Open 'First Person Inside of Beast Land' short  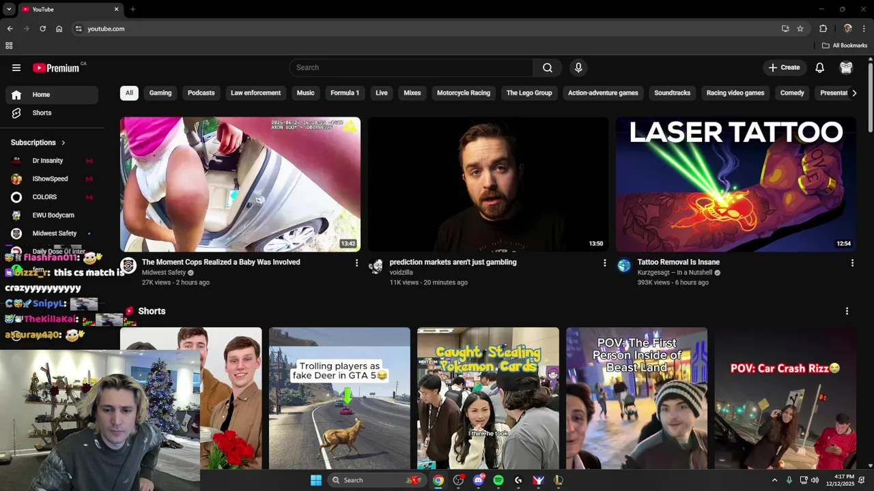coord(636,398)
